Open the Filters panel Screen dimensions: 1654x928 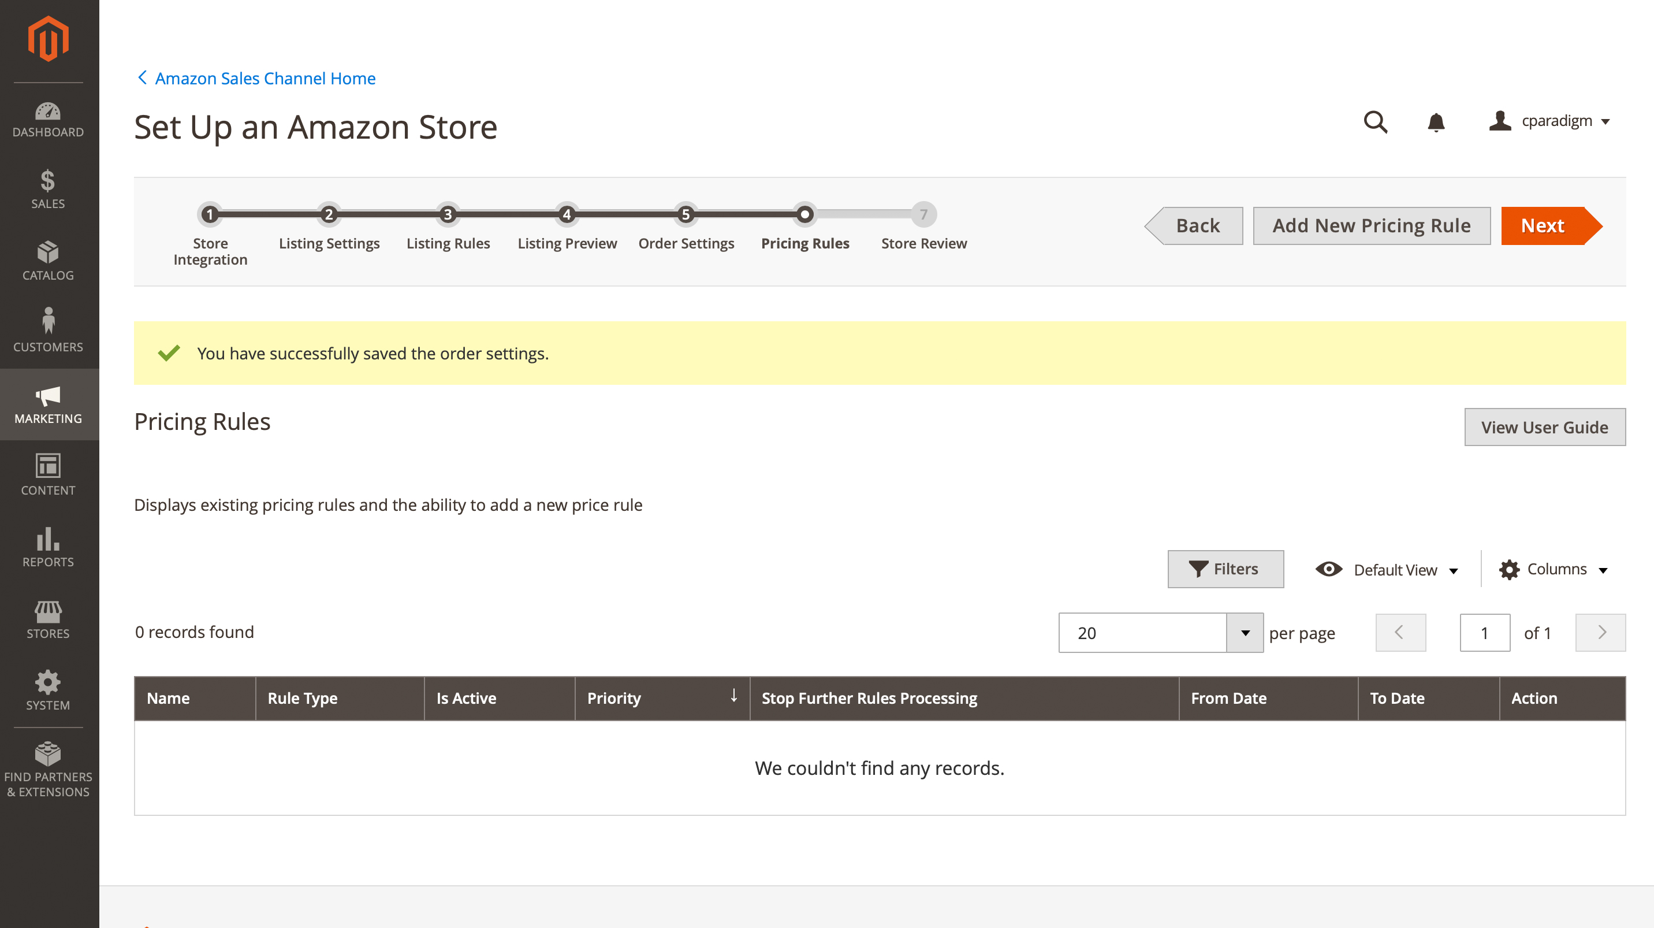(x=1225, y=569)
